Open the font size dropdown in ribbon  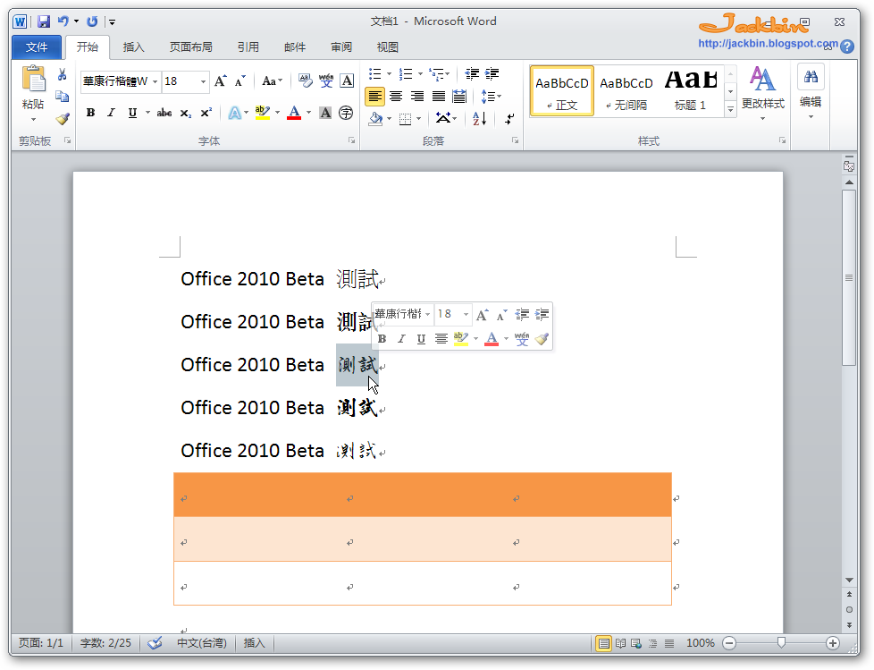(x=203, y=81)
